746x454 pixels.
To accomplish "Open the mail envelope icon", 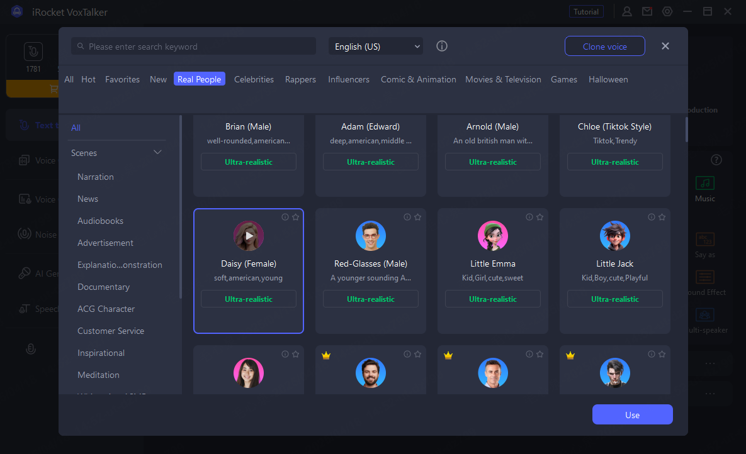I will point(647,11).
